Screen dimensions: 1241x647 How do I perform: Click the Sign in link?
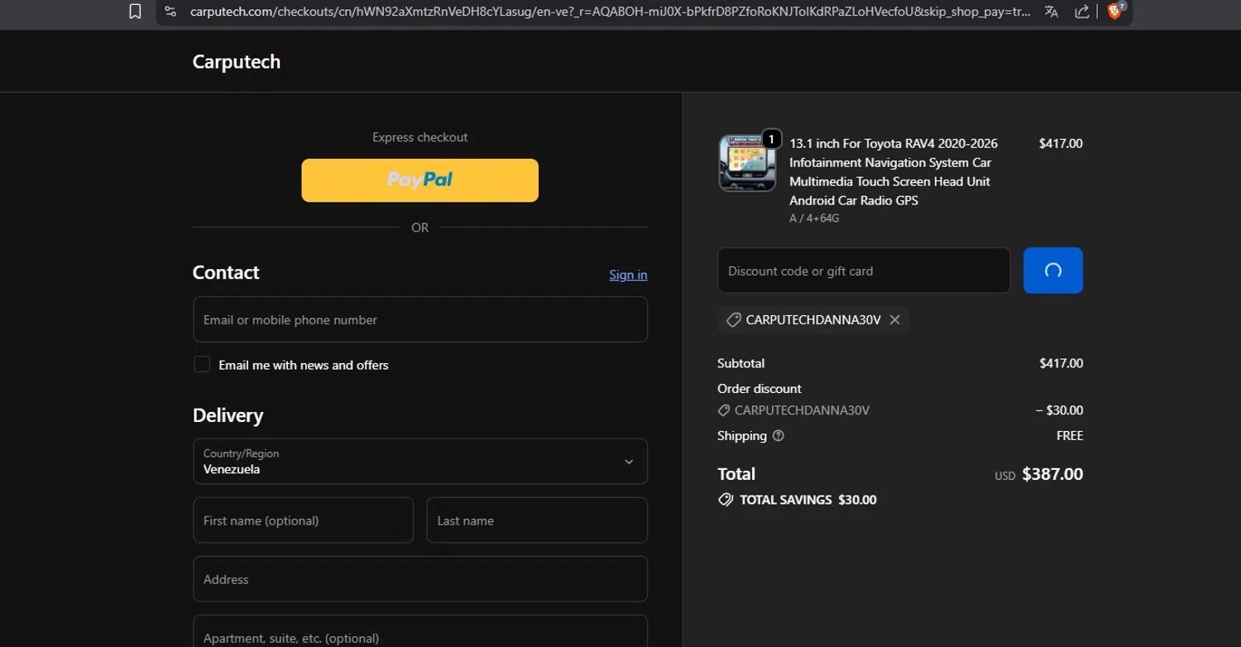(628, 275)
